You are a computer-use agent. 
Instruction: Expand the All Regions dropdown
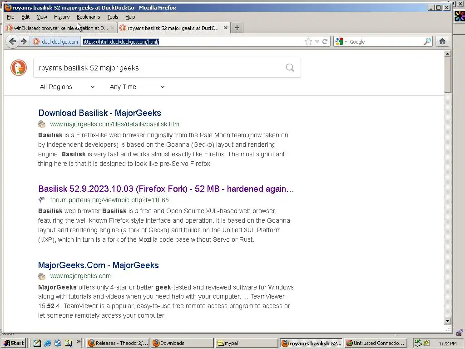[67, 87]
